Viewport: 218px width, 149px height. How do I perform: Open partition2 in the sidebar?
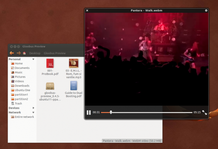(22, 99)
